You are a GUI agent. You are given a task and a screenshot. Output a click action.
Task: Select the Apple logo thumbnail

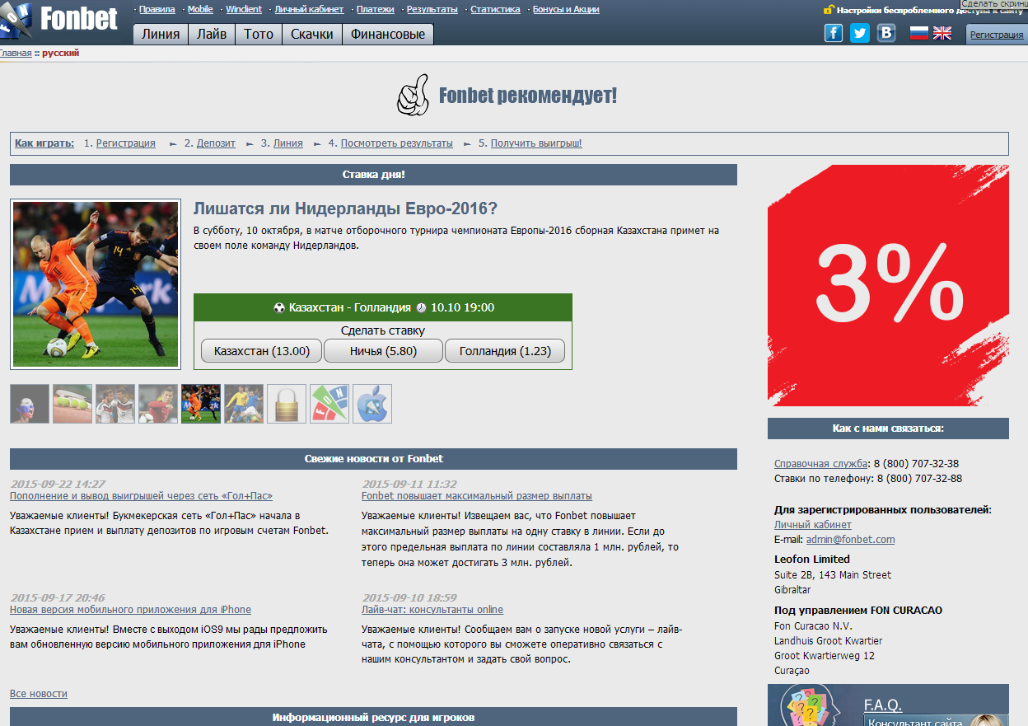coord(371,404)
